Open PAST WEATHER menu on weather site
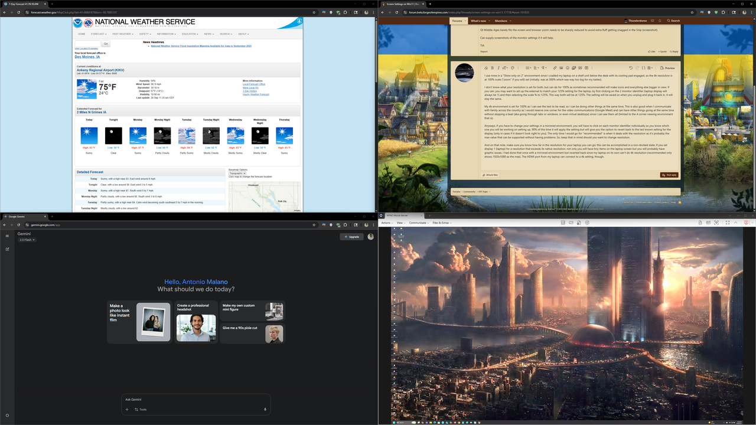The width and height of the screenshot is (756, 425). [x=123, y=34]
